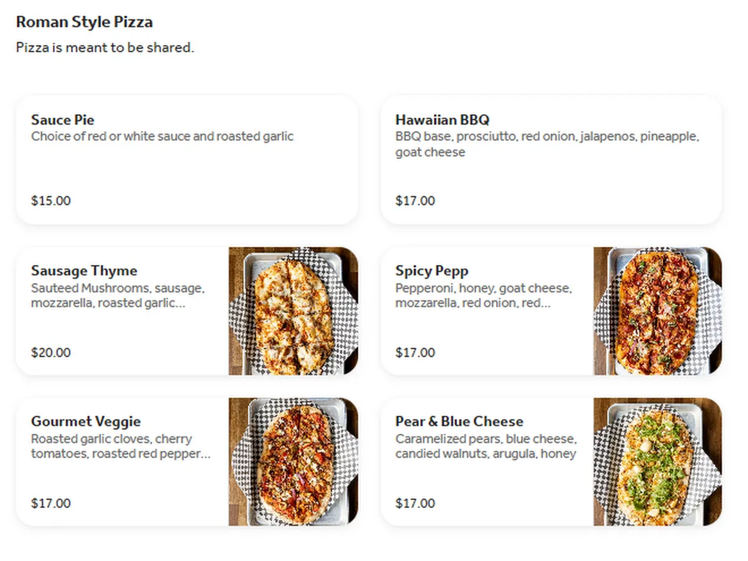The image size is (748, 561).
Task: Click the Hawaiian BBQ $17.00 price
Action: click(x=415, y=201)
